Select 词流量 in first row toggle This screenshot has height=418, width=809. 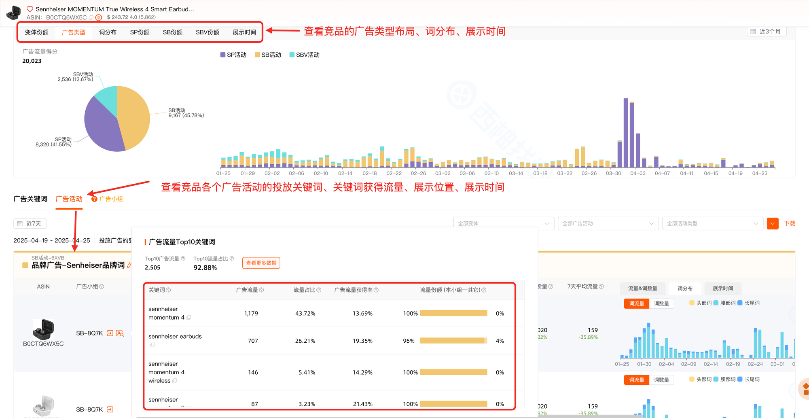click(x=636, y=303)
